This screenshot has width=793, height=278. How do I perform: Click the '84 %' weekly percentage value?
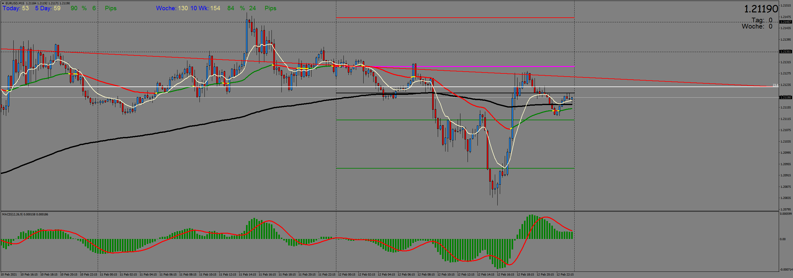coord(236,8)
